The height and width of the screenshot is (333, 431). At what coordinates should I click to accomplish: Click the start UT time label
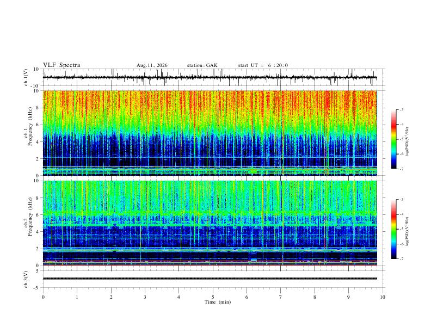coord(263,65)
